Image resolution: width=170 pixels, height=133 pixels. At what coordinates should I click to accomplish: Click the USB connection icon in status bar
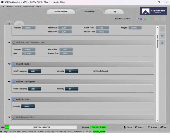(1, 131)
